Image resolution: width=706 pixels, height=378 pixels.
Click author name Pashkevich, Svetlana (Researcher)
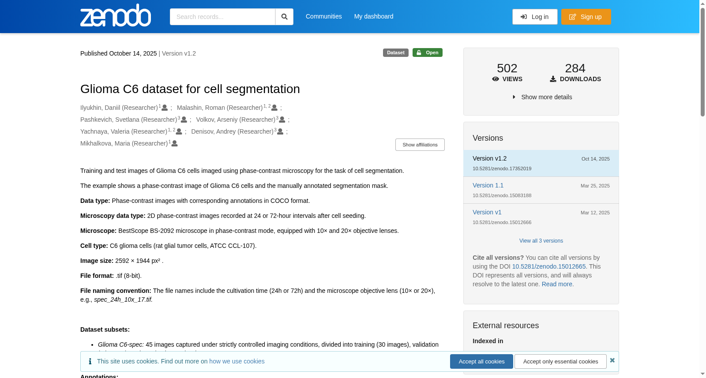coord(129,120)
